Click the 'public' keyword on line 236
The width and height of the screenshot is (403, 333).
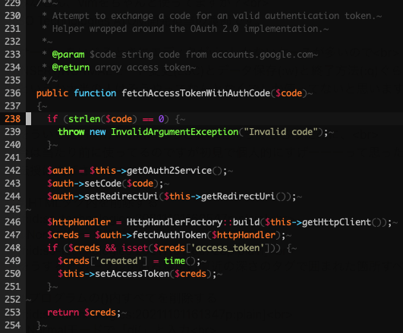click(52, 93)
